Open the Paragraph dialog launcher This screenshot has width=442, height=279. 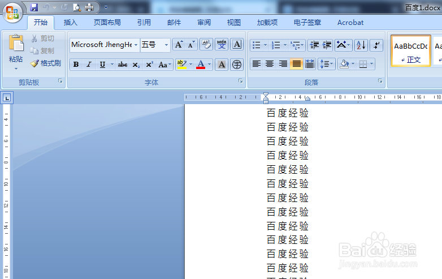(380, 81)
